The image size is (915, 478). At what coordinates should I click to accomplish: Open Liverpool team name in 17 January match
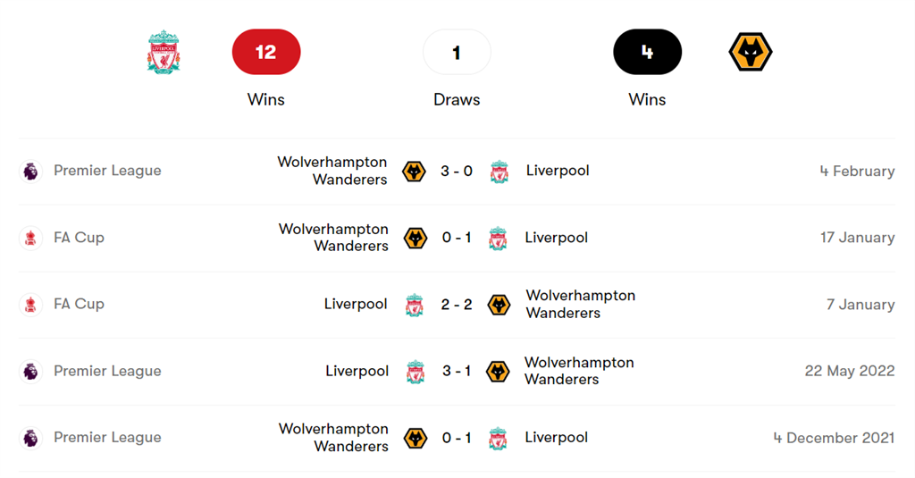tap(556, 238)
